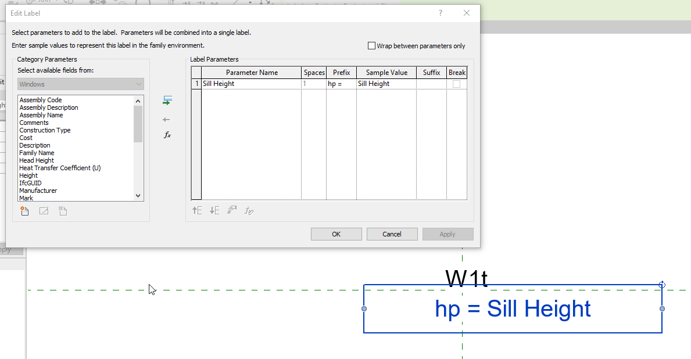This screenshot has height=359, width=691.
Task: Toggle the Break checkbox for Sill Height
Action: tap(457, 83)
